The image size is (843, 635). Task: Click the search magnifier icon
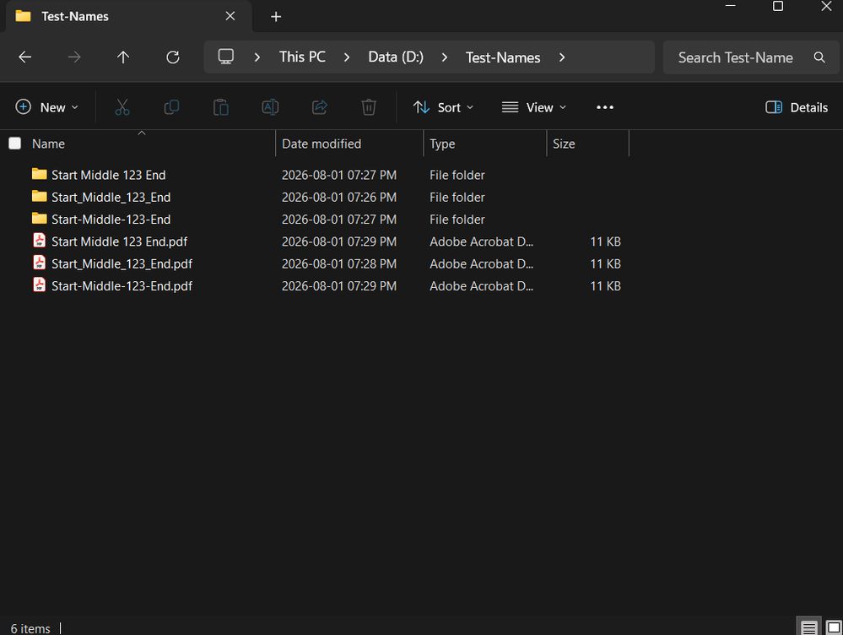click(x=819, y=57)
